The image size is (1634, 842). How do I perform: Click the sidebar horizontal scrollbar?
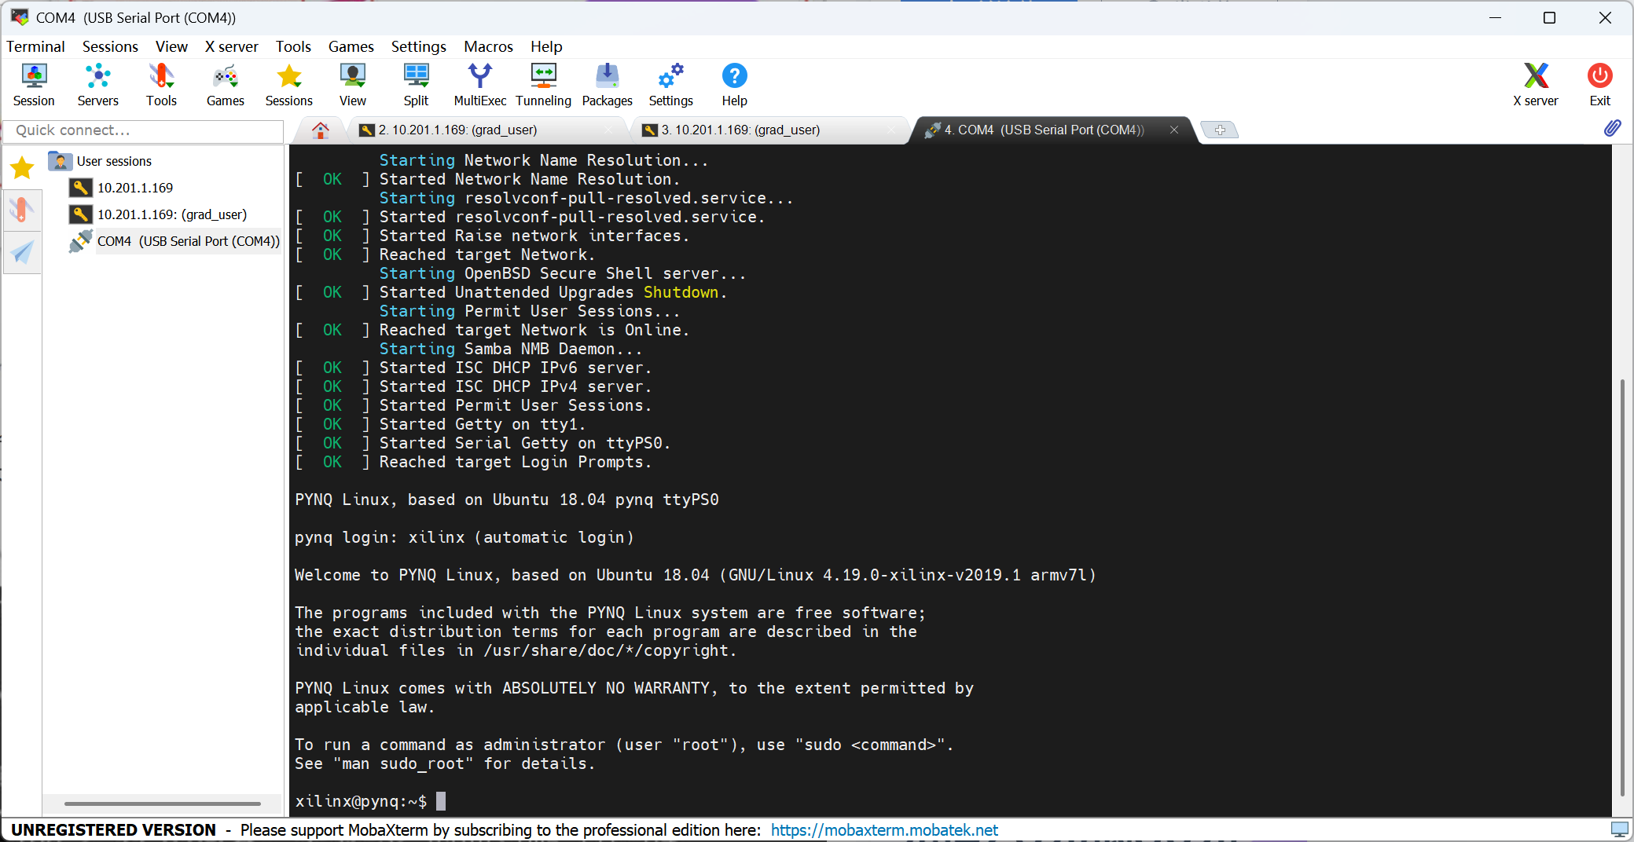pos(162,804)
